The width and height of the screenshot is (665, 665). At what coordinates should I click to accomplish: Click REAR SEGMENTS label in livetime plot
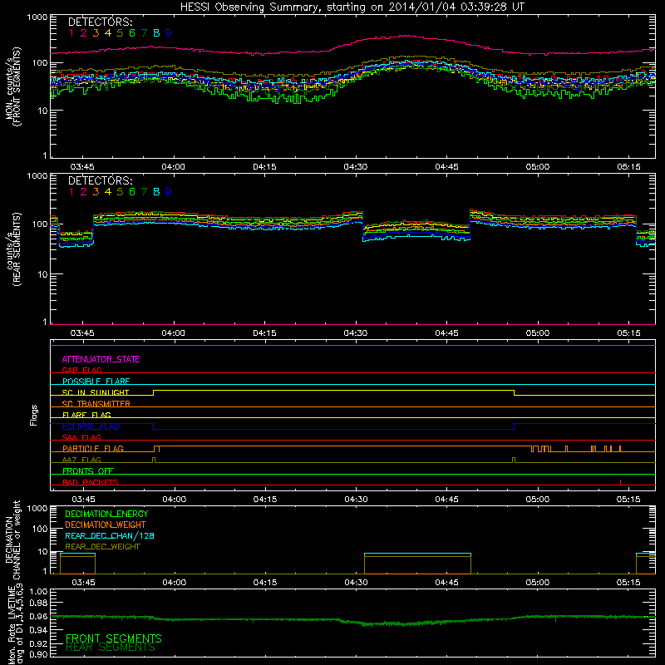111,648
